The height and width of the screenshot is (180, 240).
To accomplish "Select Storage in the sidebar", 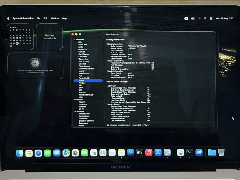I will (x=82, y=93).
